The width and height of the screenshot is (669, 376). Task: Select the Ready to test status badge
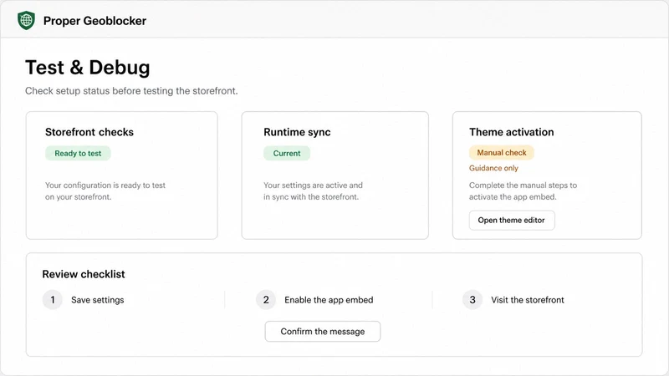(x=78, y=154)
